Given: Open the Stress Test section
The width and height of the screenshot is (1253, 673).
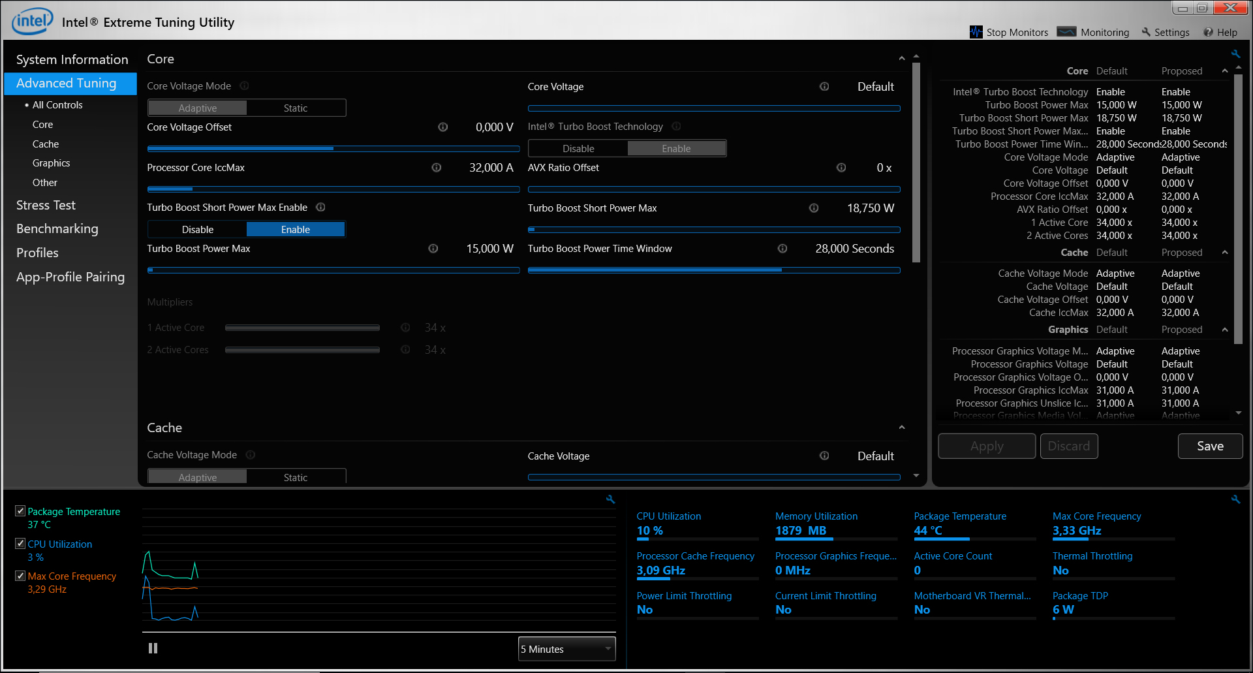Looking at the screenshot, I should point(46,205).
